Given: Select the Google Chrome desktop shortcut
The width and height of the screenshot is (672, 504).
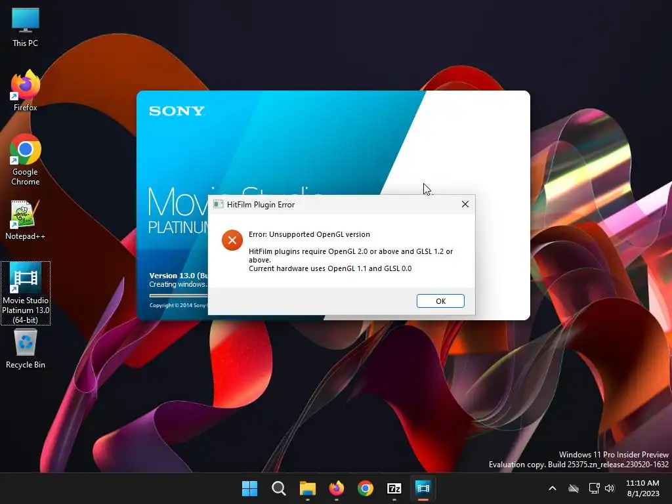Looking at the screenshot, I should tap(26, 160).
